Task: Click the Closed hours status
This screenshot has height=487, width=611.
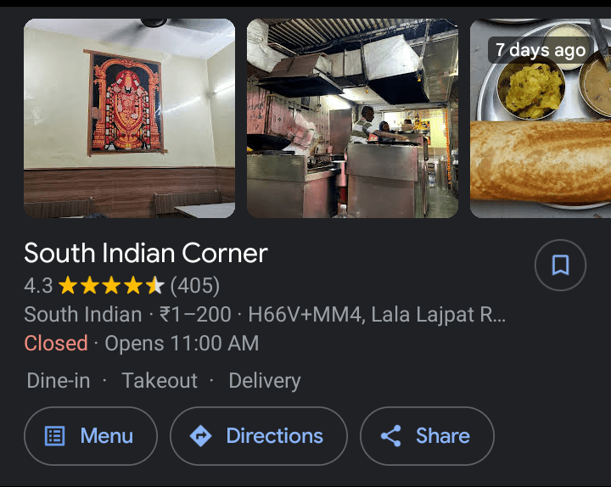Action: click(56, 344)
